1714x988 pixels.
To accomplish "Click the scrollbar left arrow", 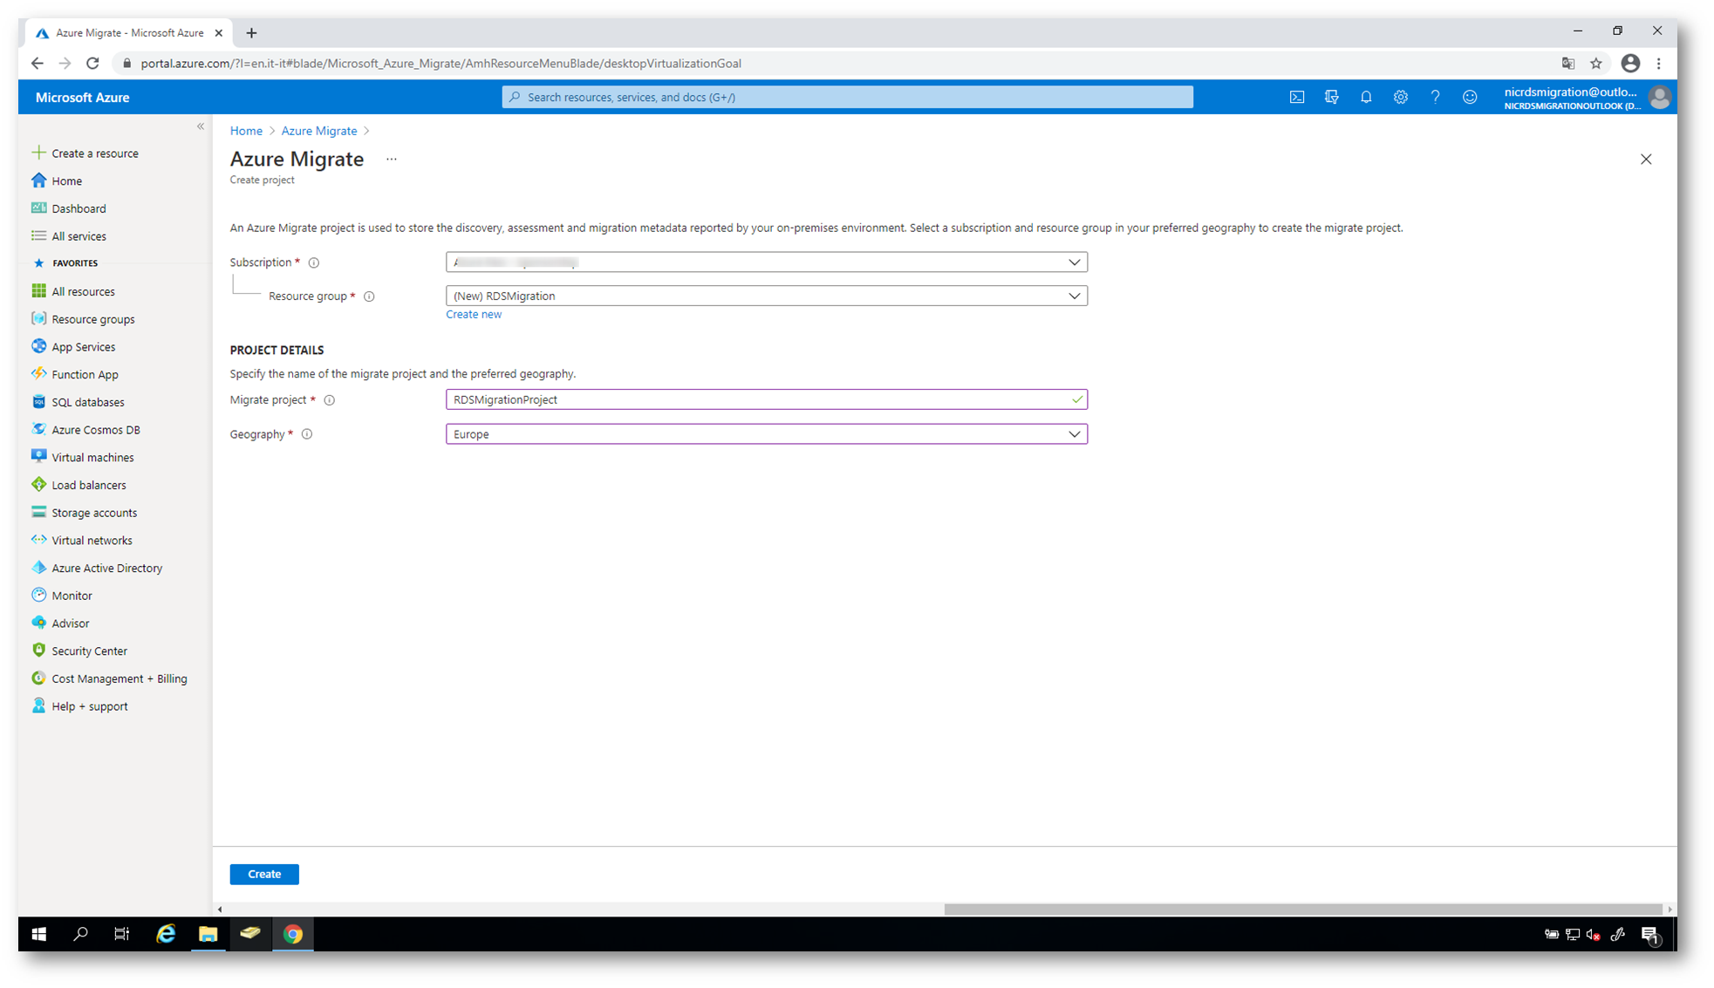I will coord(220,910).
